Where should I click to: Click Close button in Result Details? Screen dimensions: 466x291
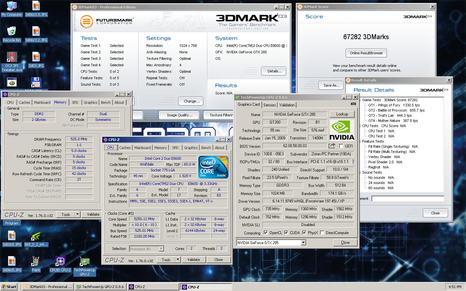[x=435, y=213]
